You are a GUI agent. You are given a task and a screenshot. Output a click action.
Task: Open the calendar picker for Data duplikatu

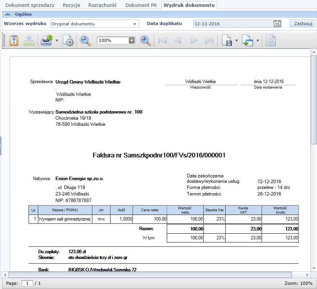pyautogui.click(x=277, y=24)
